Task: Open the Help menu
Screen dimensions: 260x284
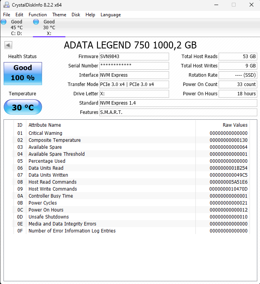Action: [x=90, y=15]
